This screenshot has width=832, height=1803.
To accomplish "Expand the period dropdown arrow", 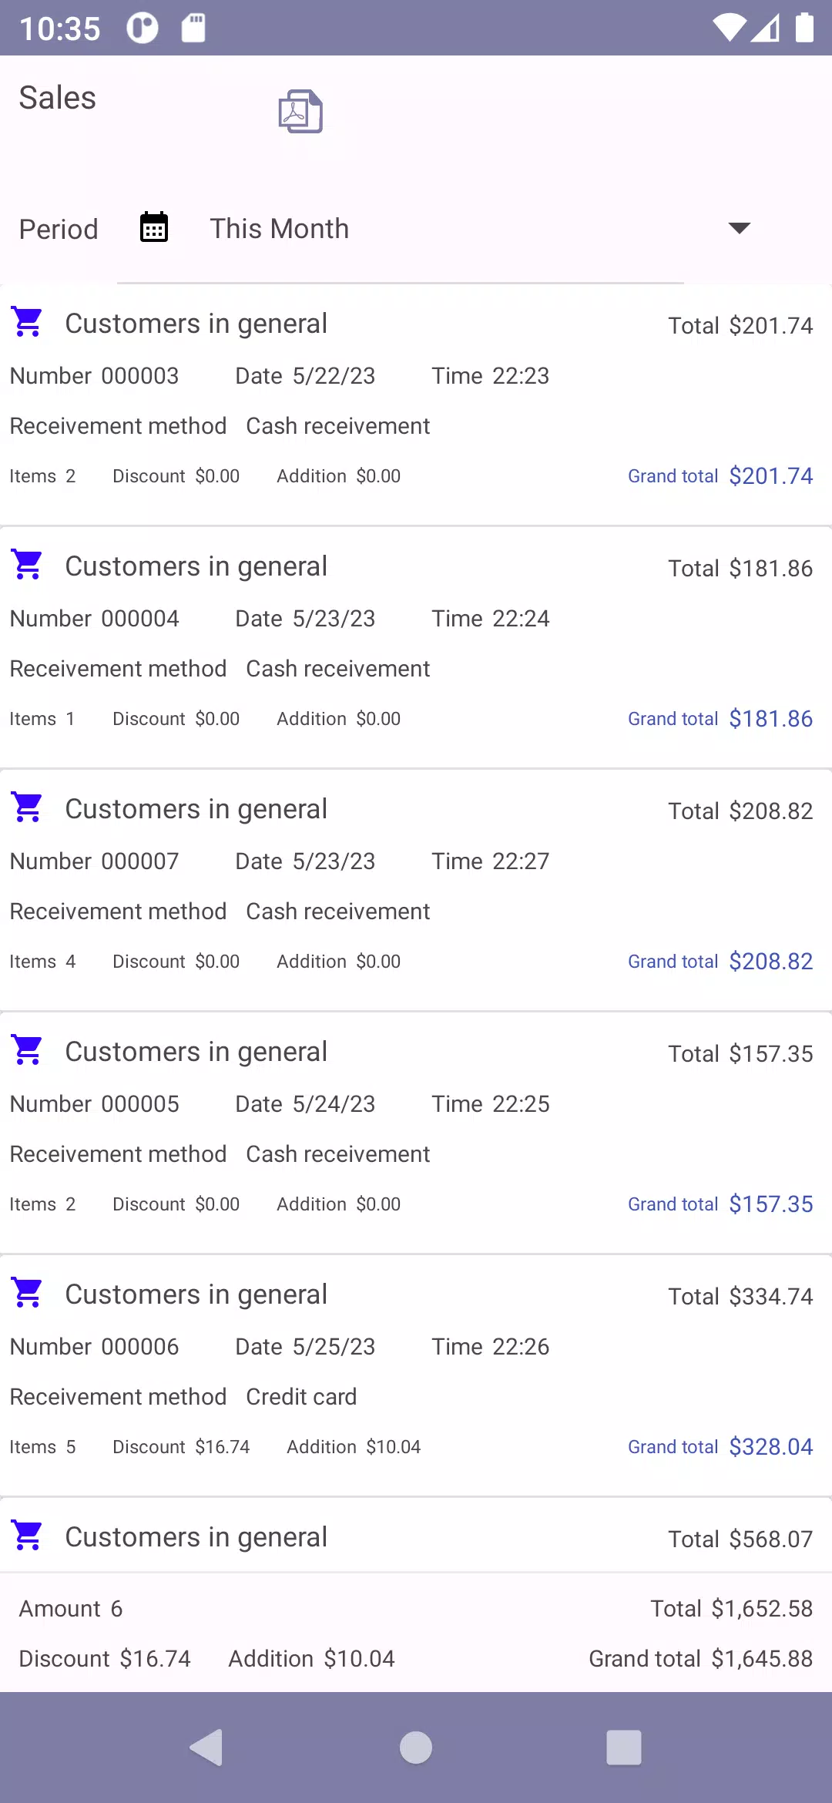I will pyautogui.click(x=739, y=228).
